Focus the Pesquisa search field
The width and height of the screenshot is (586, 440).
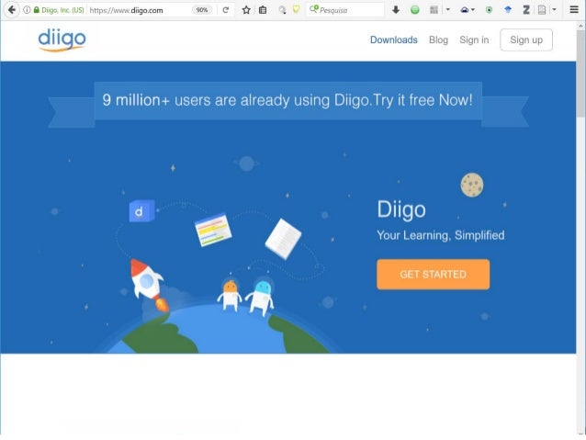pos(345,10)
